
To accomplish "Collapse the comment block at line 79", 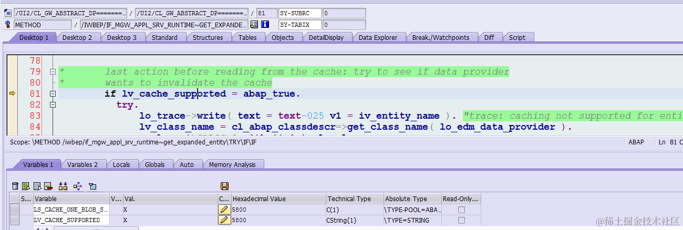I will [x=53, y=71].
